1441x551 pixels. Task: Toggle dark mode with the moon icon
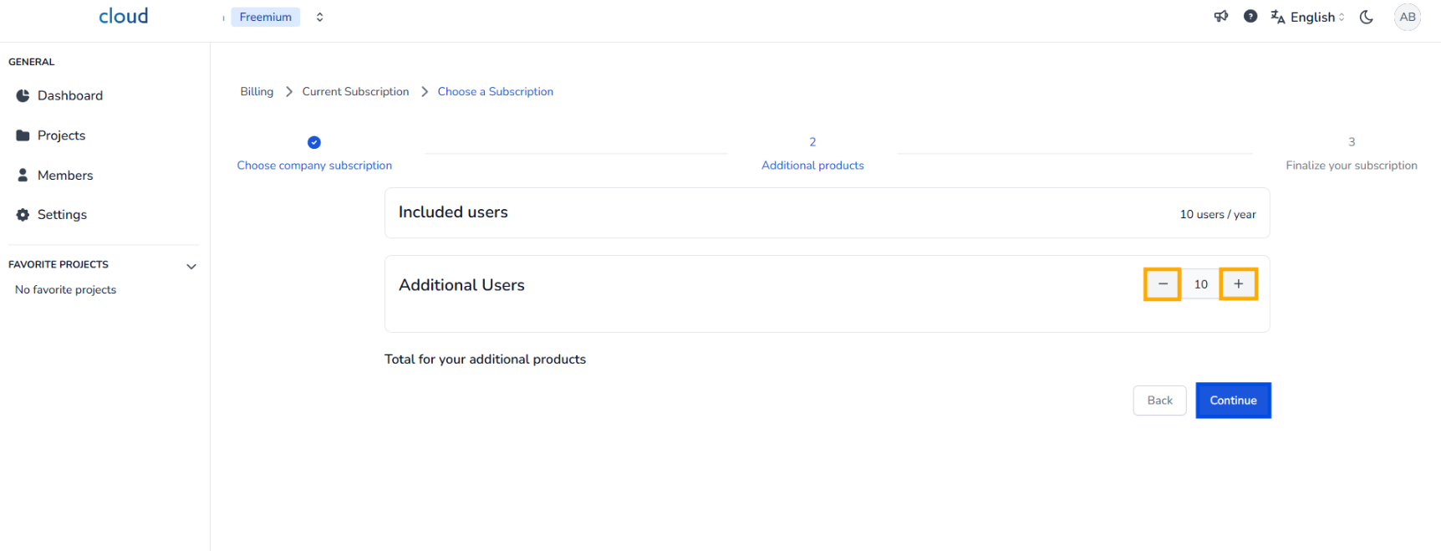1367,17
